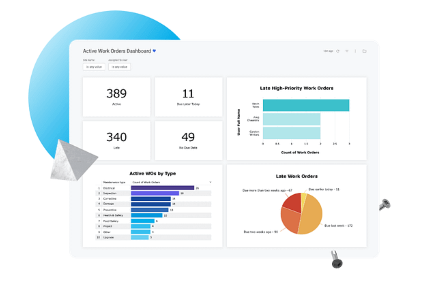Expand the chevron in the Active WOs table header

point(210,182)
